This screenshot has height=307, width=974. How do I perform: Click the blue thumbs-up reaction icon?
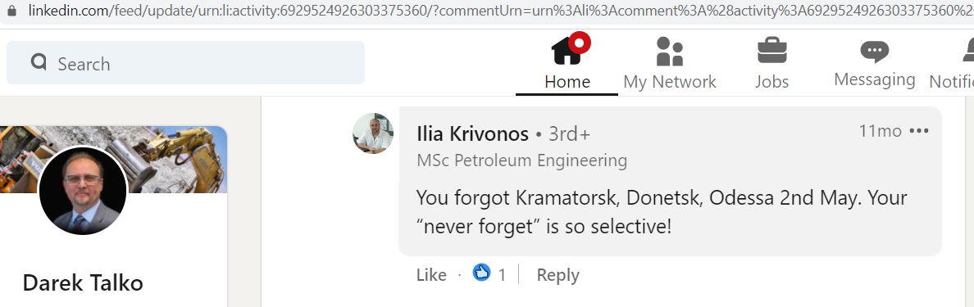tap(481, 273)
